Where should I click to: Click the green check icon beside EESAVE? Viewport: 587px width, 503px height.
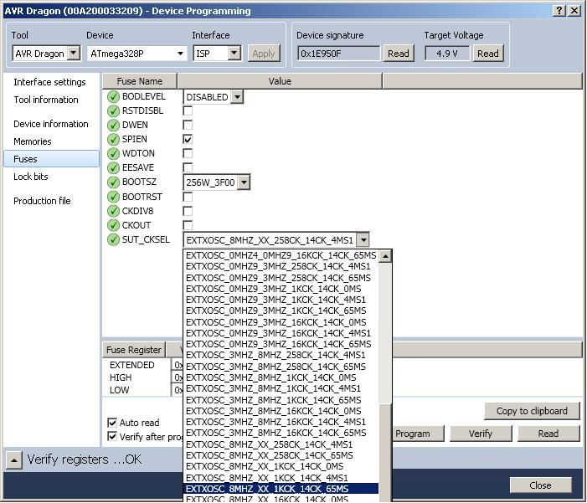point(113,168)
